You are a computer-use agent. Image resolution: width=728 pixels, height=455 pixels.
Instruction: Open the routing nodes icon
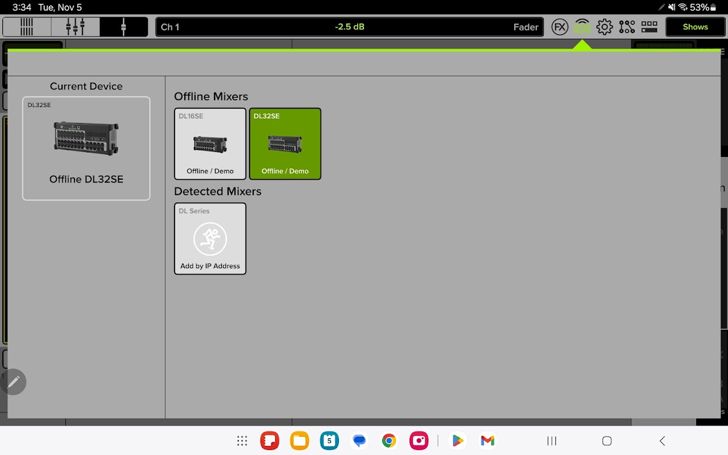(627, 27)
